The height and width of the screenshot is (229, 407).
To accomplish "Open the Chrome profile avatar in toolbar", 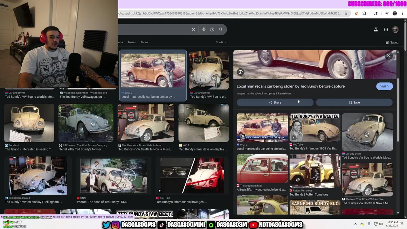I will [395, 13].
